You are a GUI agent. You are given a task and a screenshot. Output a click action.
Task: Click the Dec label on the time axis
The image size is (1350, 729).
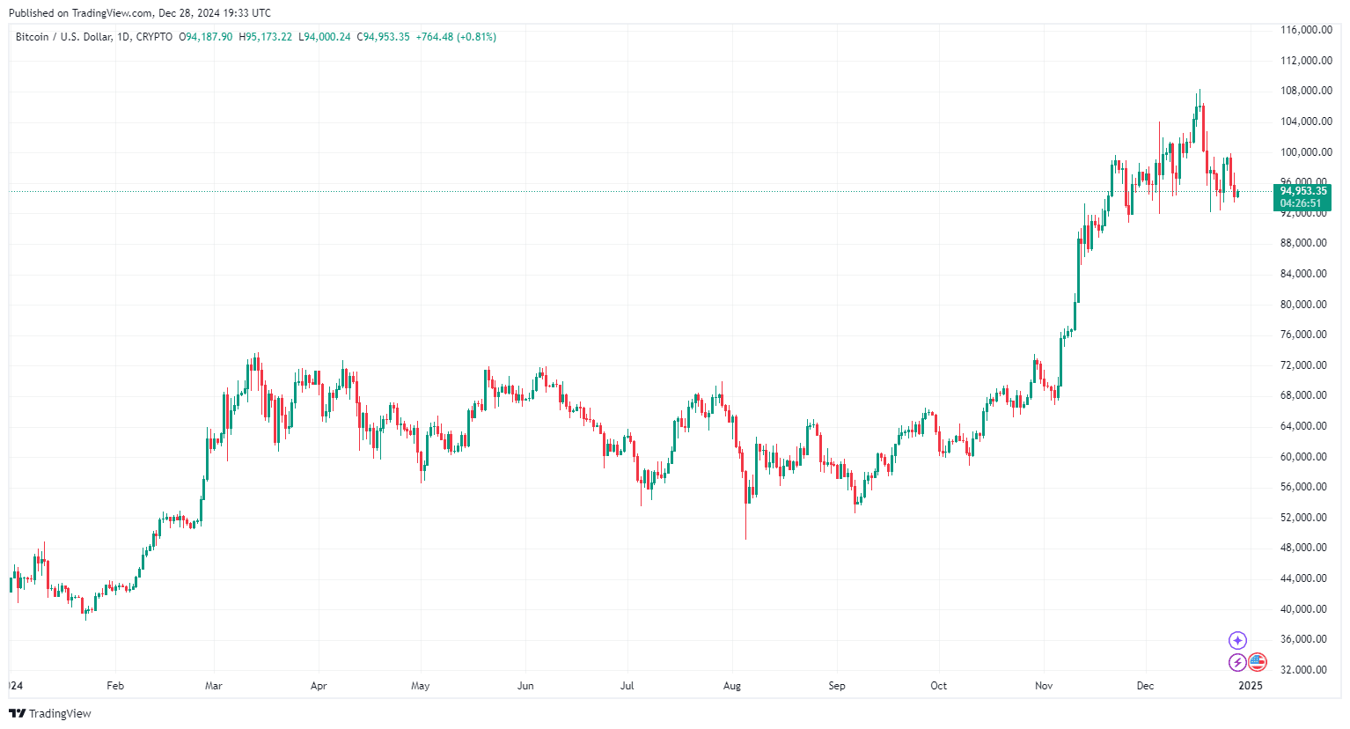[1145, 686]
